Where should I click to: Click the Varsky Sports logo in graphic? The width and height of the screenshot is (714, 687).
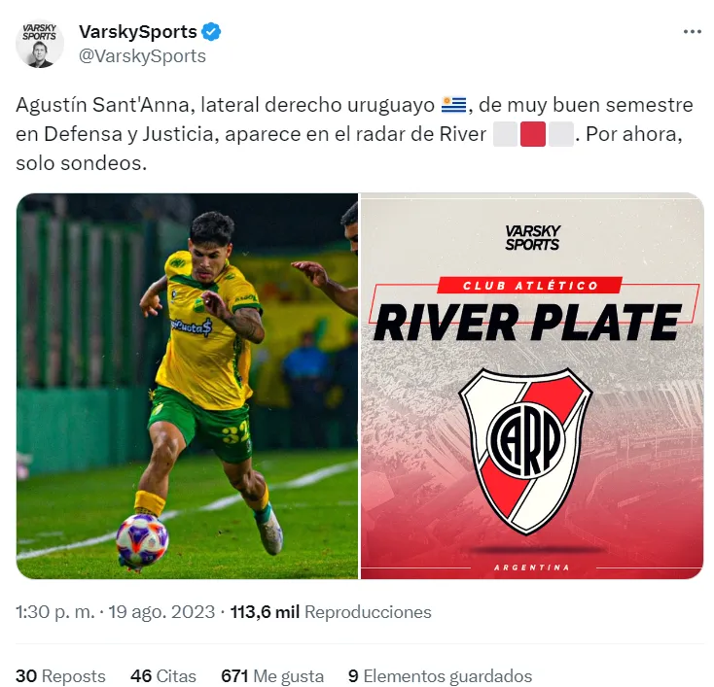[532, 237]
